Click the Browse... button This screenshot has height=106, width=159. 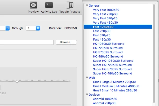point(66,42)
